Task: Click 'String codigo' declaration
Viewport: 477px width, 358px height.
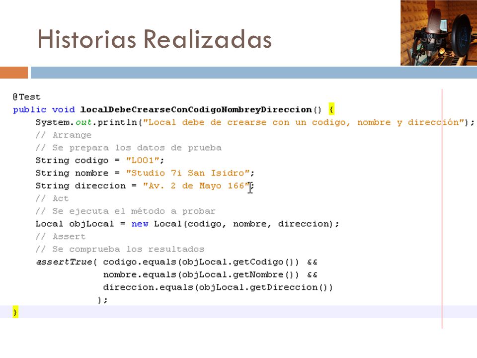Action: coord(72,160)
